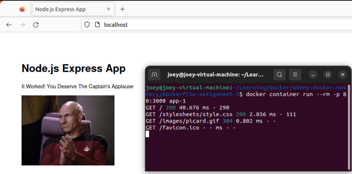Open a new browser tab
The width and height of the screenshot is (352, 174).
pos(122,9)
